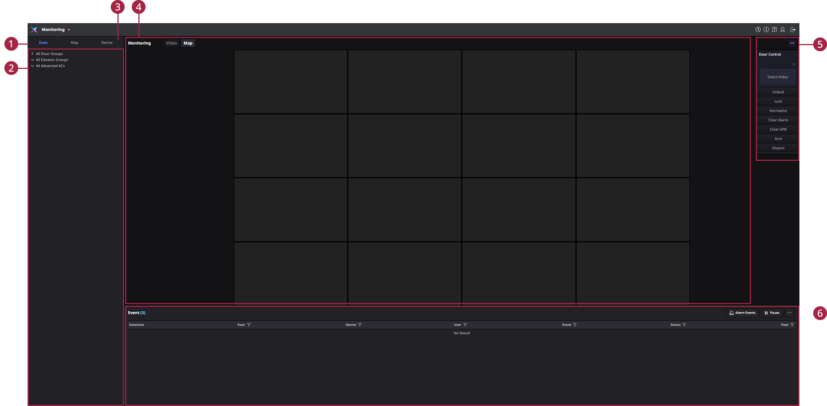The height and width of the screenshot is (406, 827).
Task: Expand the All Door Groups tree node
Action: tap(33, 54)
